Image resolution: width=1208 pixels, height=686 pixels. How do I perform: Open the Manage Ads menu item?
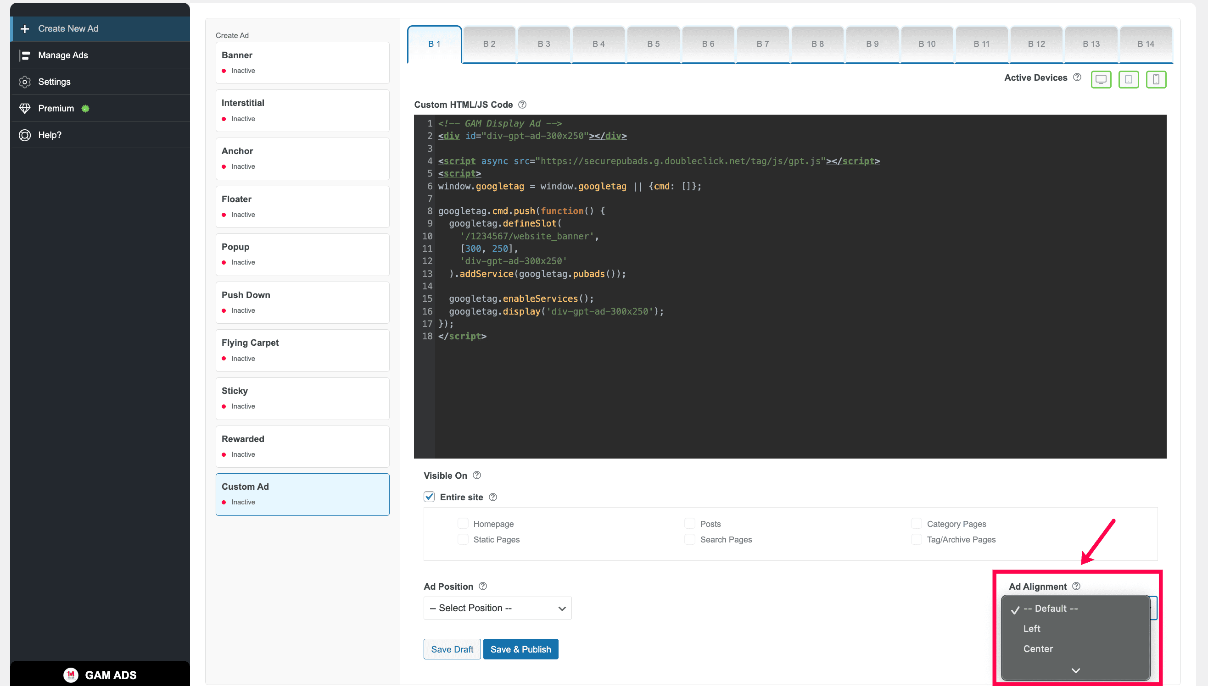(x=100, y=55)
